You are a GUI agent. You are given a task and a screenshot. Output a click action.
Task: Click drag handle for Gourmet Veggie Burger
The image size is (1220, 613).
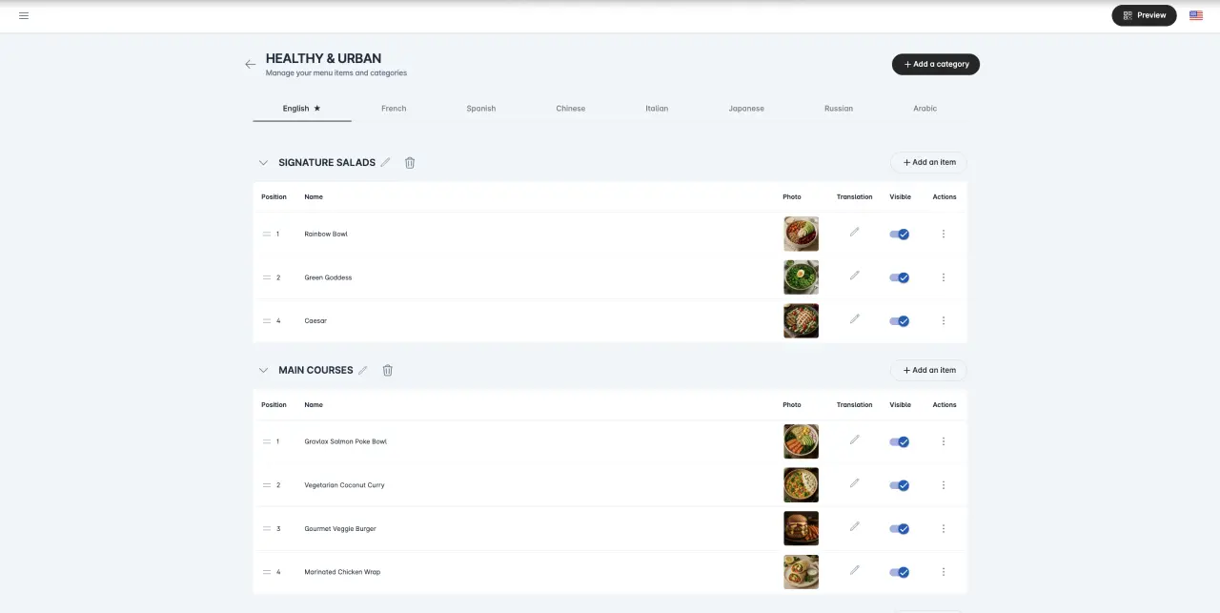(x=267, y=529)
